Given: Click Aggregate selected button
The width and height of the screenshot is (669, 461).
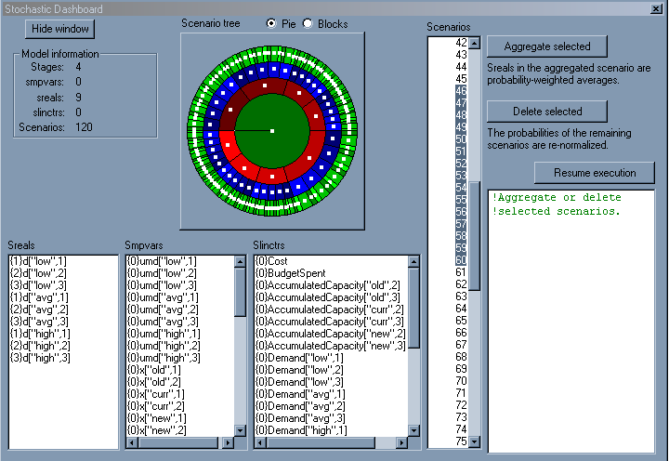Looking at the screenshot, I should click(547, 46).
